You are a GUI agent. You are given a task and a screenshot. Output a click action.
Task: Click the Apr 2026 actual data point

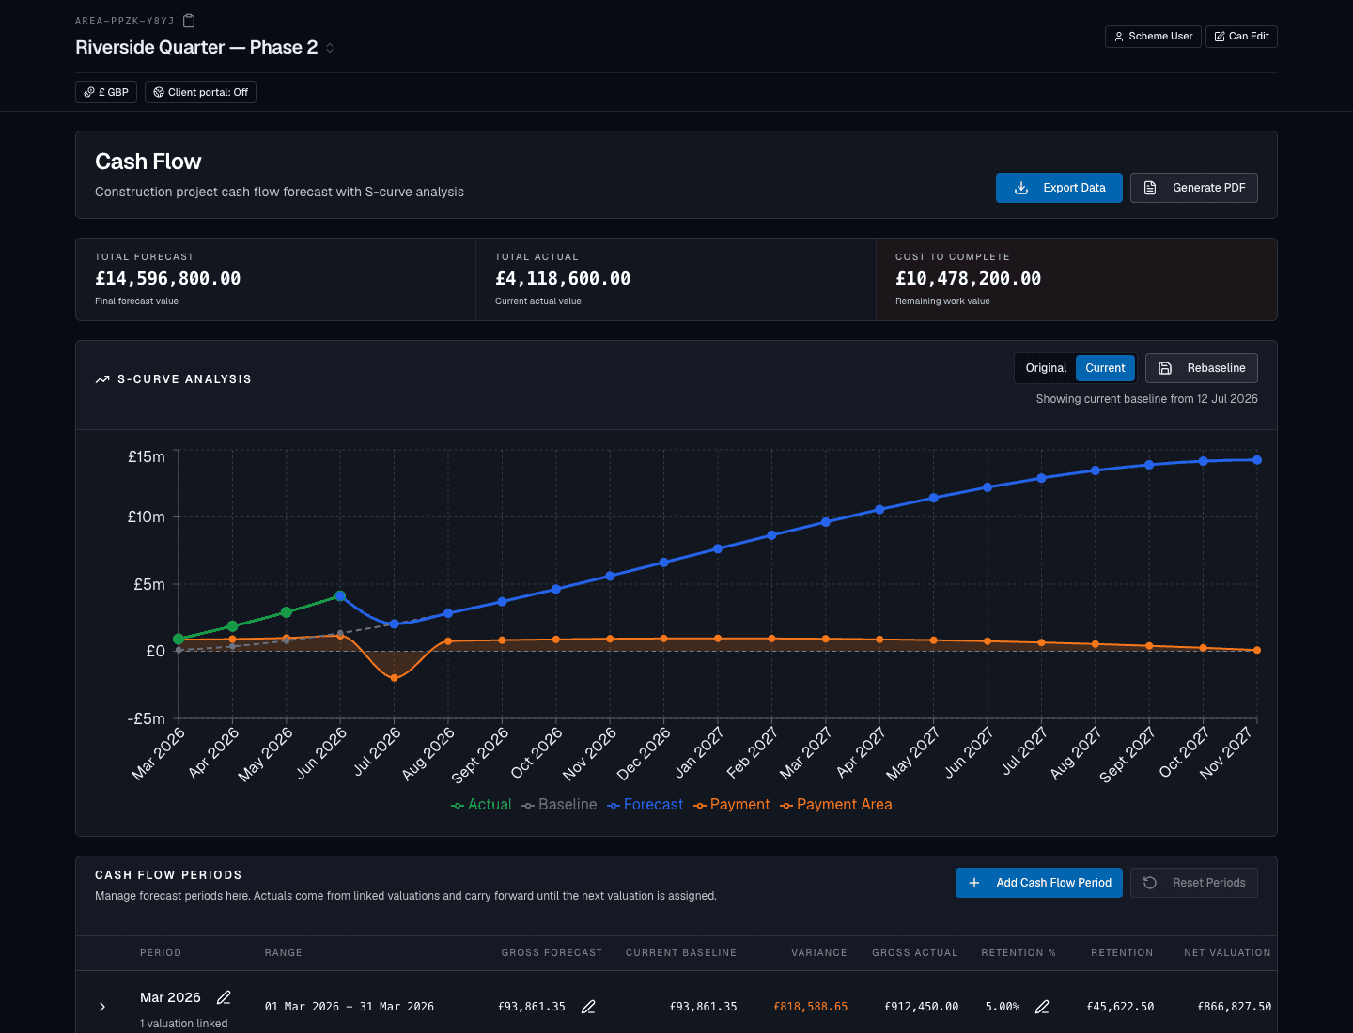[232, 625]
